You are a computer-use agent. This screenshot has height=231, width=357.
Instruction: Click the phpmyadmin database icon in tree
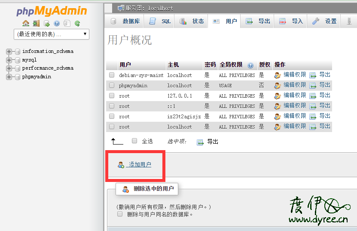tap(18, 77)
